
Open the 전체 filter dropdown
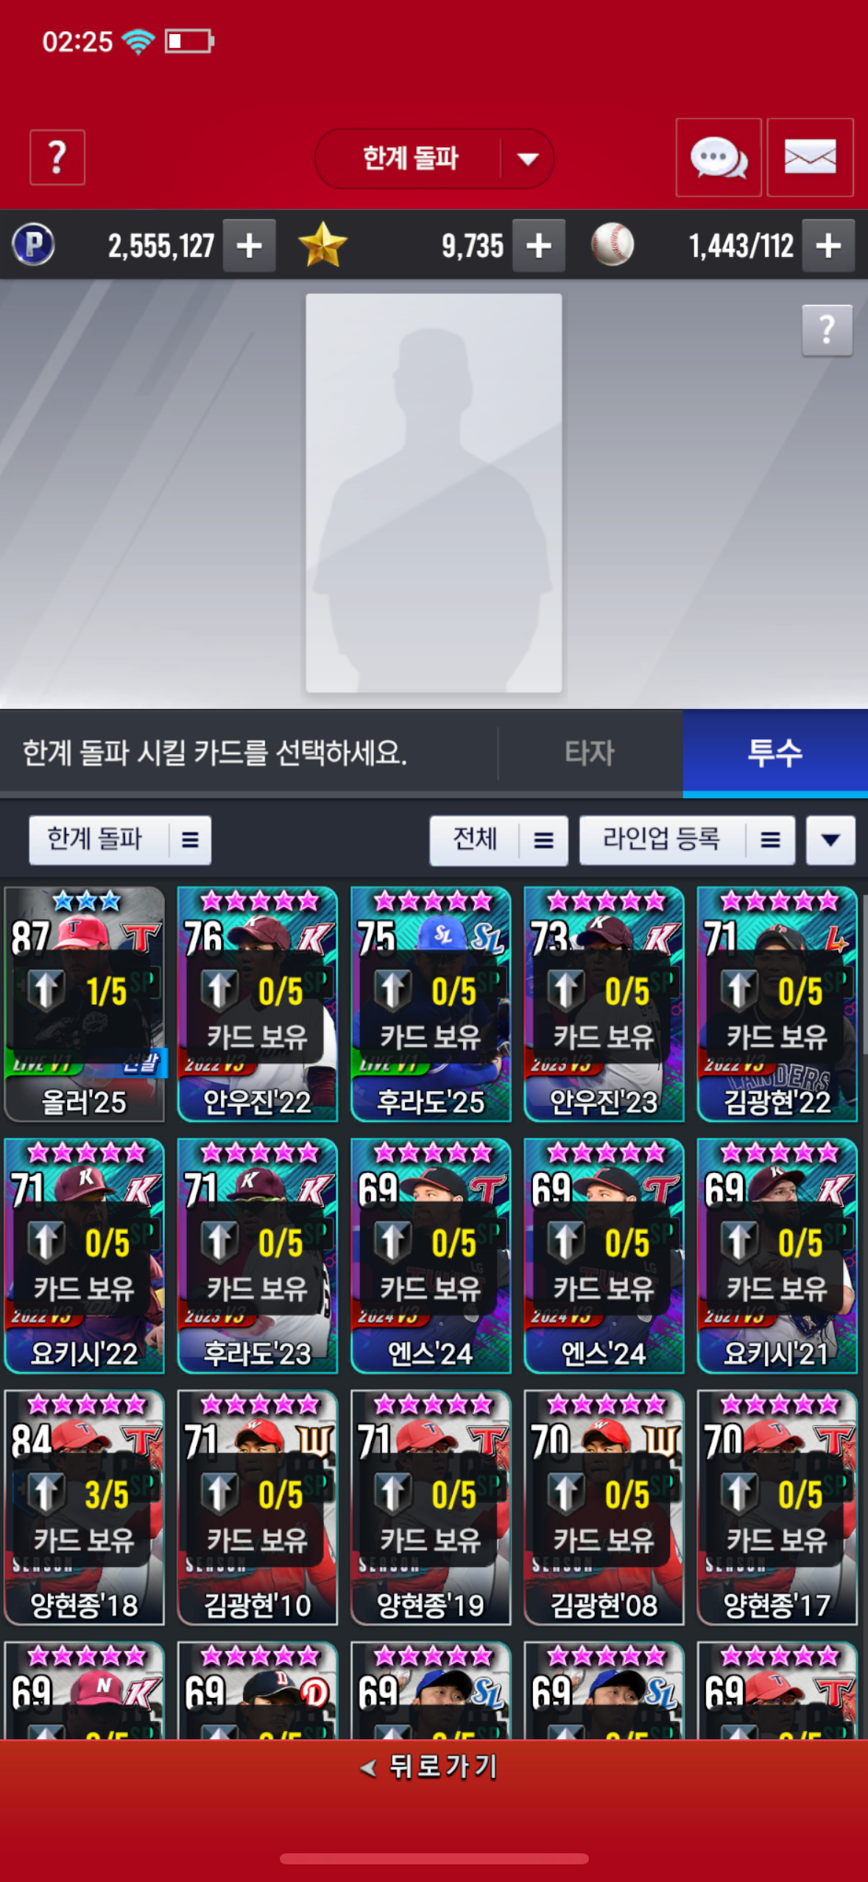point(498,839)
